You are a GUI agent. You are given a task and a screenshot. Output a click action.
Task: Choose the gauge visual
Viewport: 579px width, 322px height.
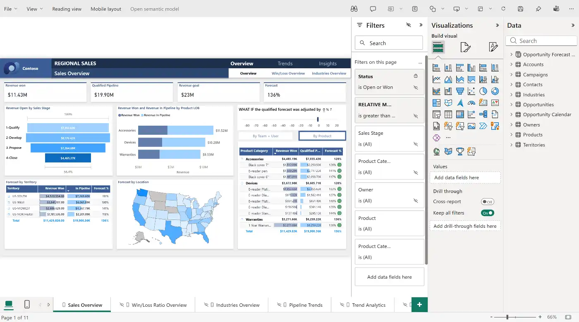point(471,103)
